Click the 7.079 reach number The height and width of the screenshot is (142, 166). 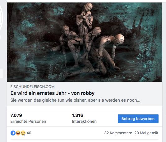(x=16, y=115)
